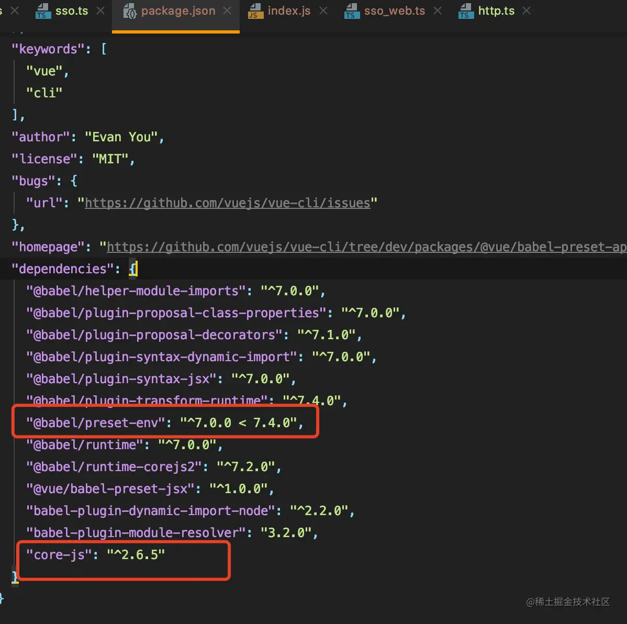The height and width of the screenshot is (624, 627).
Task: Click the "url" key inside bugs
Action: coord(44,203)
